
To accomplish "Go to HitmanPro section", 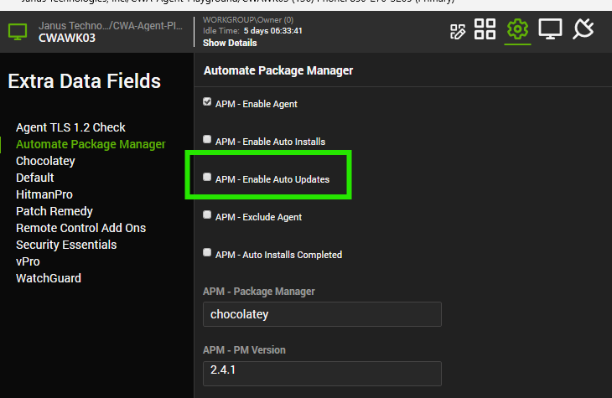I will pos(44,194).
